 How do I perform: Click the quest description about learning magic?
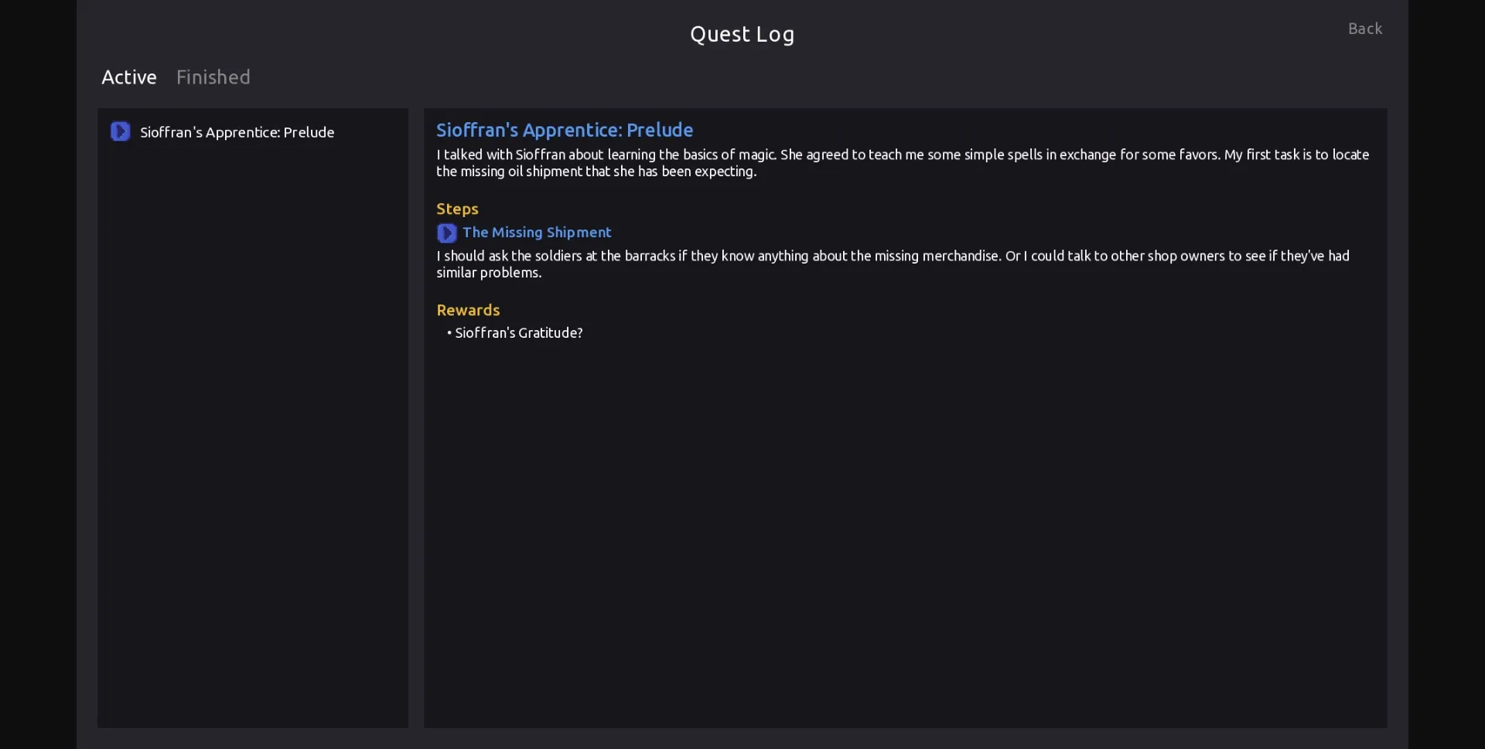(x=902, y=163)
